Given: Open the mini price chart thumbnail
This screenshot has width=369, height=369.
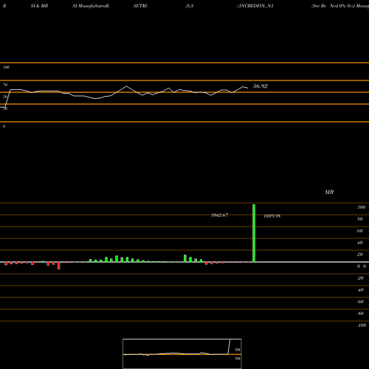Looking at the screenshot, I should [x=182, y=354].
